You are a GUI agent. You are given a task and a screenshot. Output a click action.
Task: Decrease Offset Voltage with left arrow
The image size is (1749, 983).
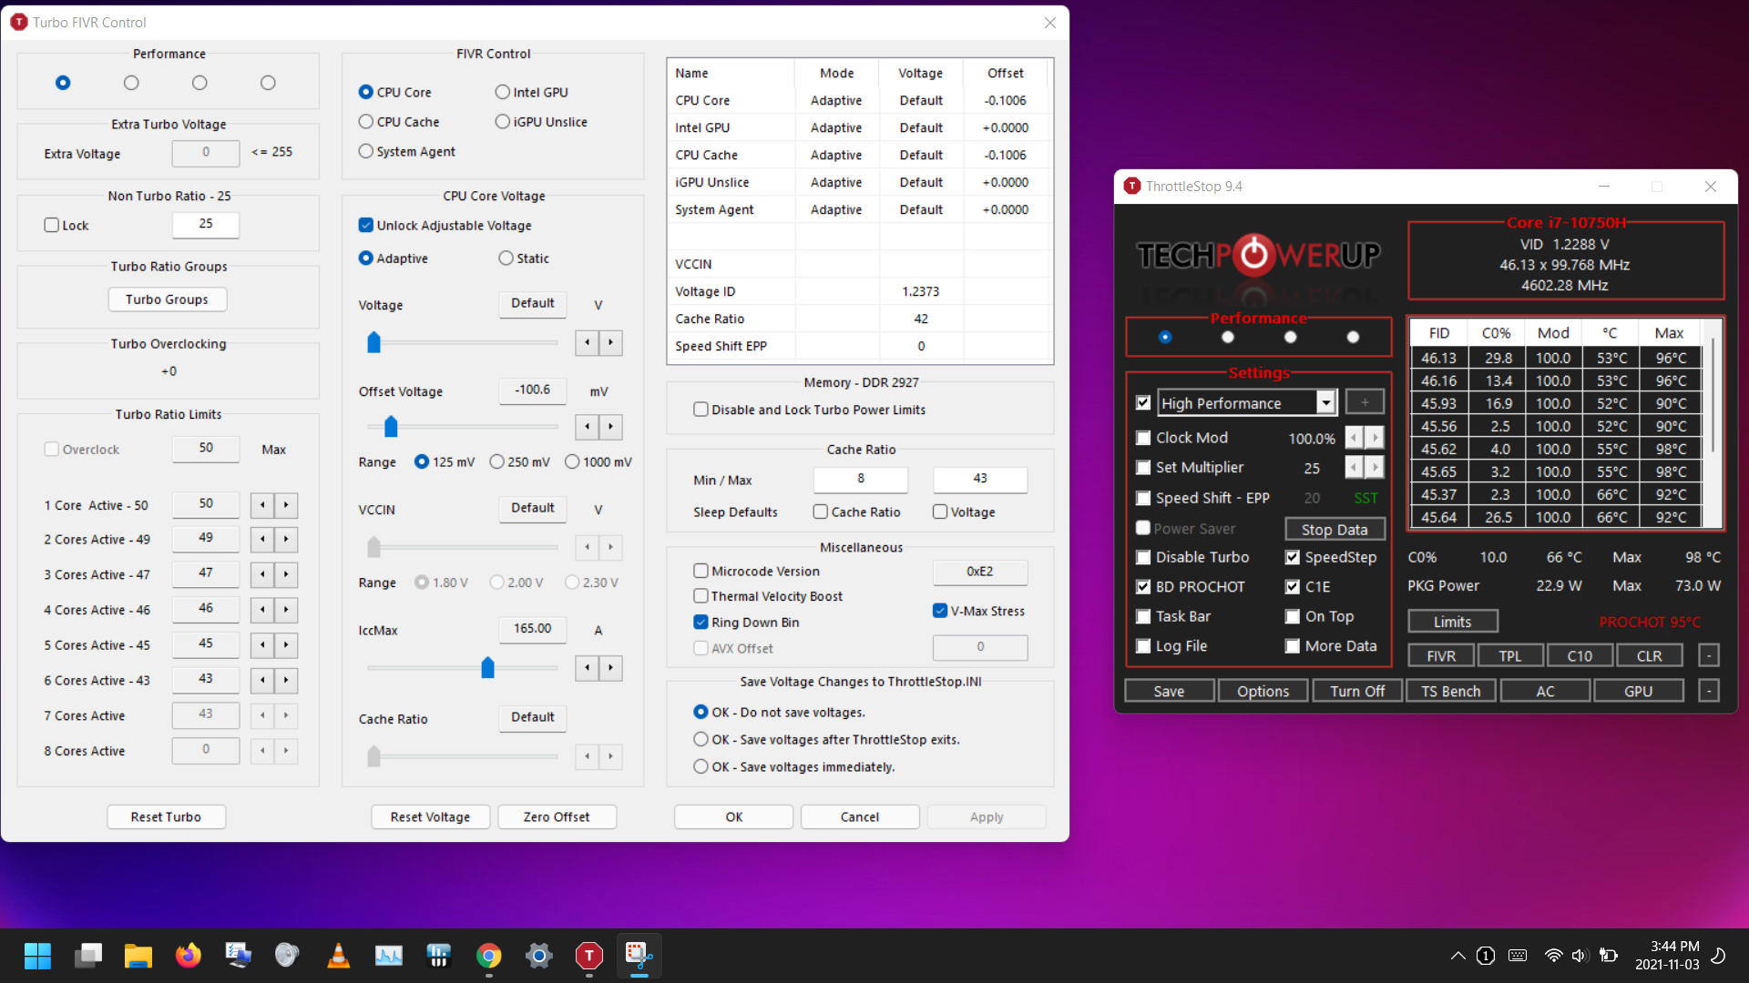[x=588, y=427]
